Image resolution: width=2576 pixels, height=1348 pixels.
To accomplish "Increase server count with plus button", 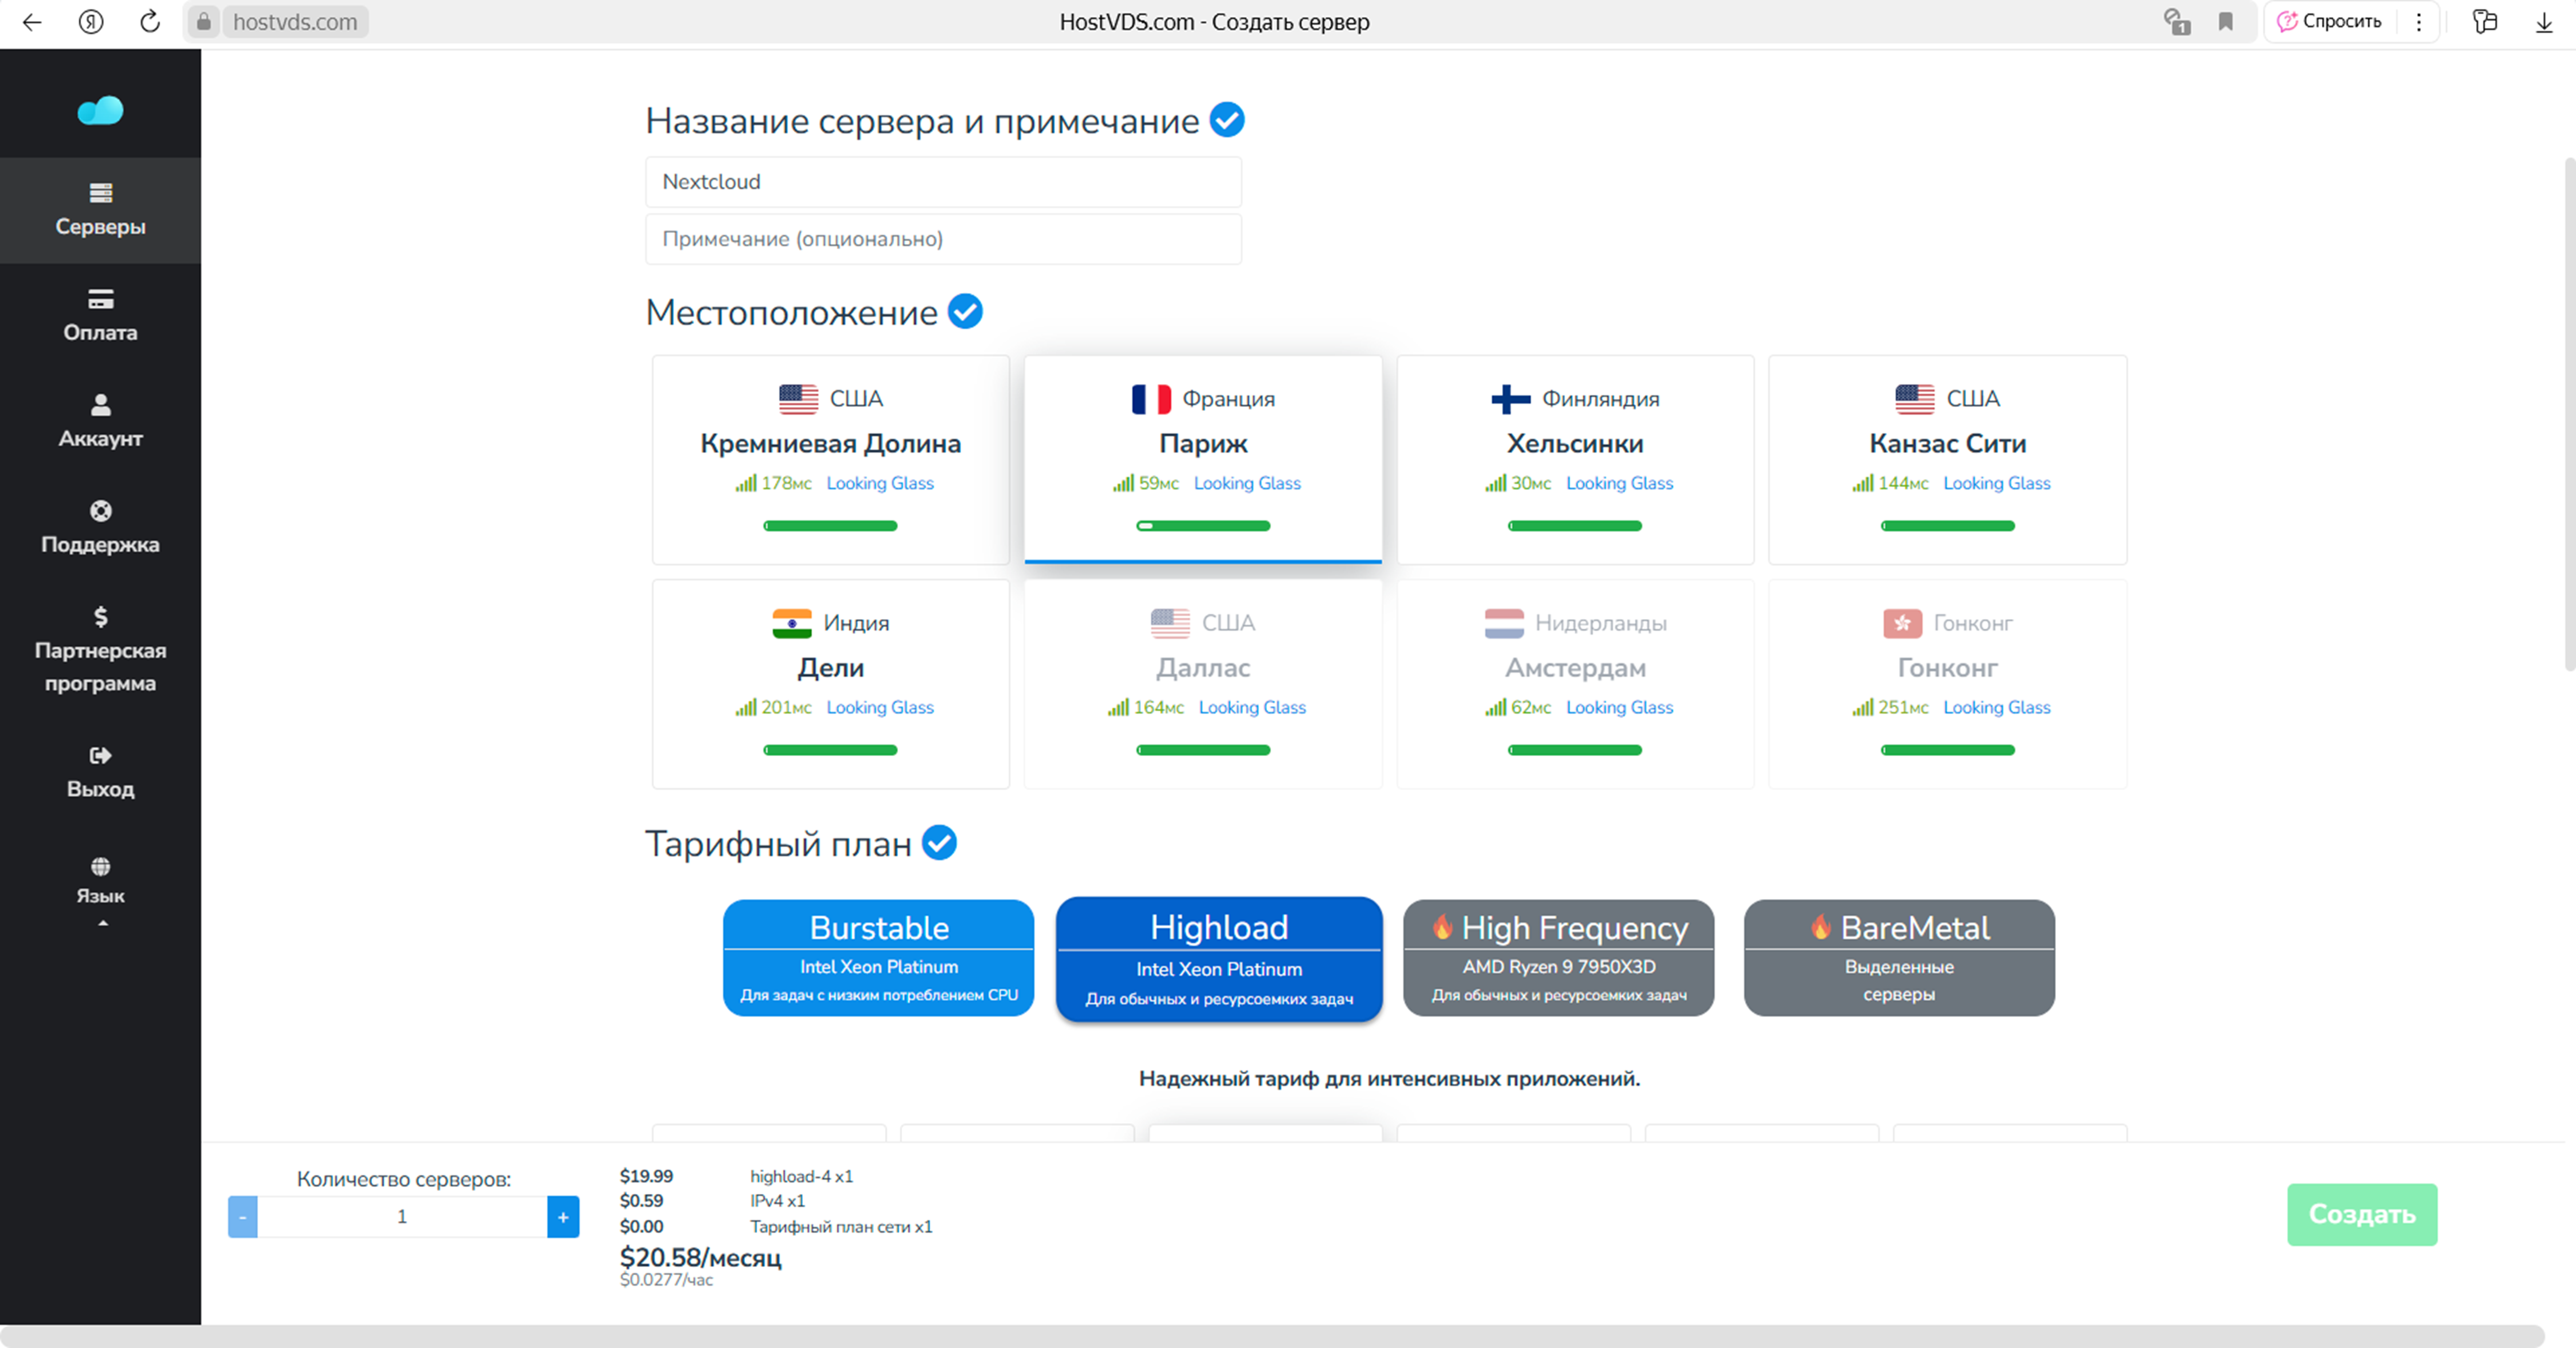I will point(563,1217).
